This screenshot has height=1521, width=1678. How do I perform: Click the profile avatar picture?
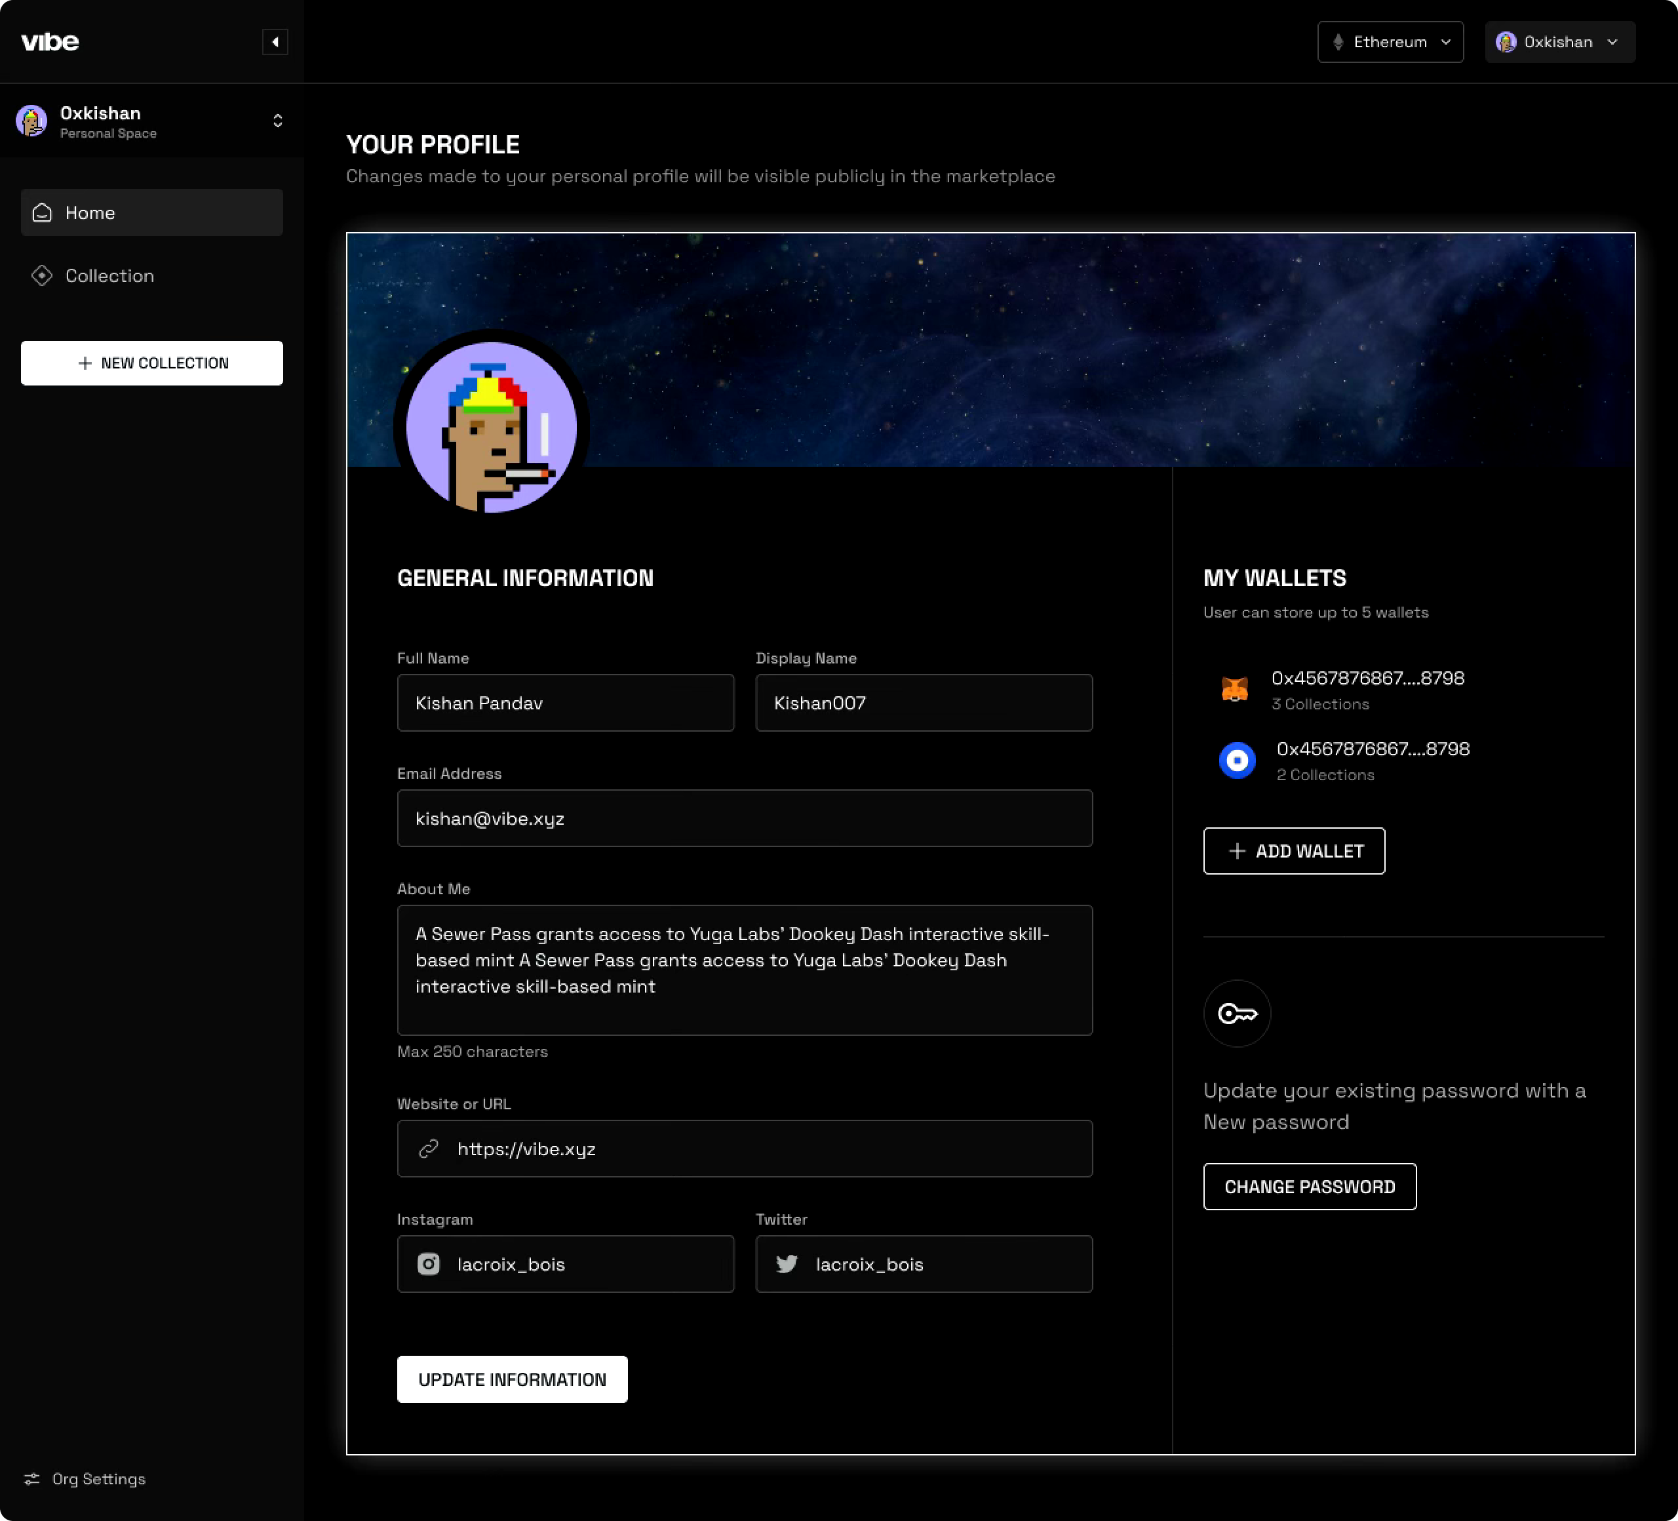[491, 427]
